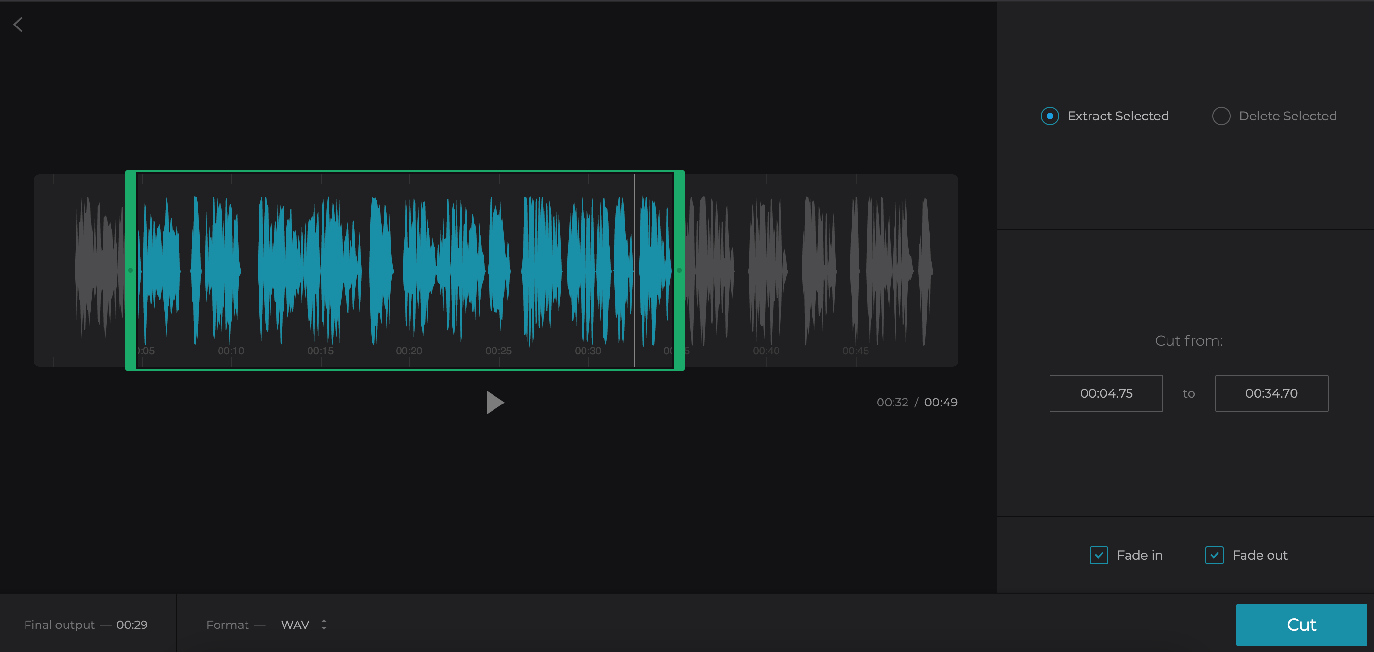Click the 00:40 marker in the unselected region
The width and height of the screenshot is (1374, 652).
pos(766,351)
